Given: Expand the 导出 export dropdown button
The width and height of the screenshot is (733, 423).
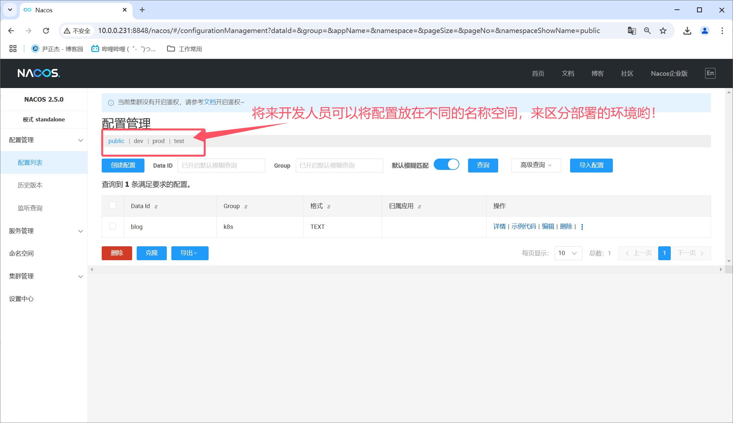Looking at the screenshot, I should [x=189, y=253].
